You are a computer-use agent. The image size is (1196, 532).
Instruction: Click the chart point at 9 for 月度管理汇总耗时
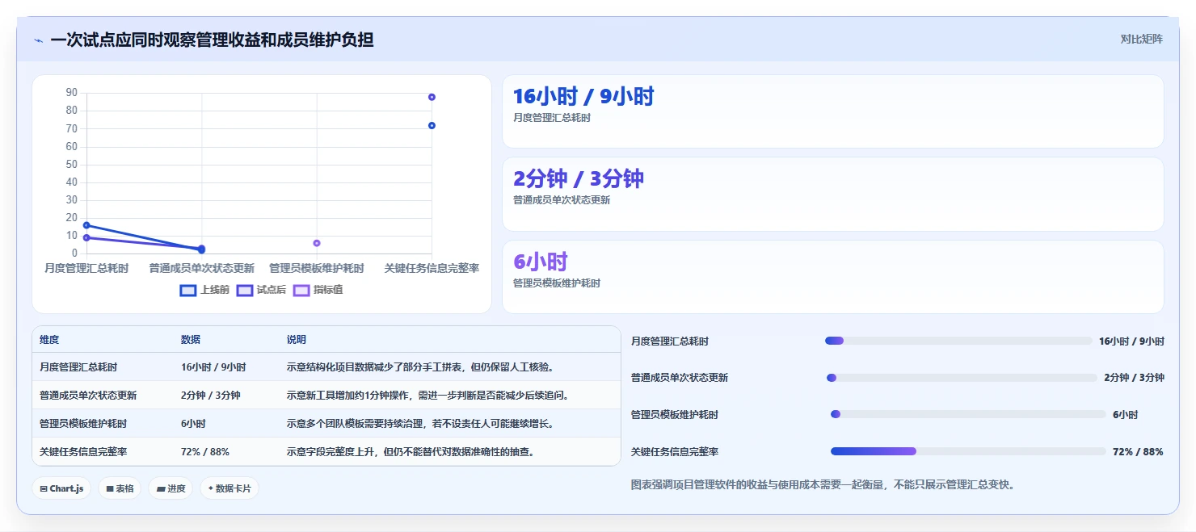86,237
